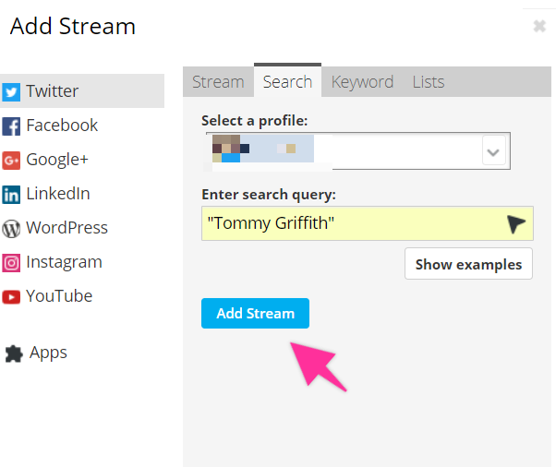Viewport: 556px width, 467px height.
Task: Click the Twitter bird icon
Action: click(x=12, y=91)
